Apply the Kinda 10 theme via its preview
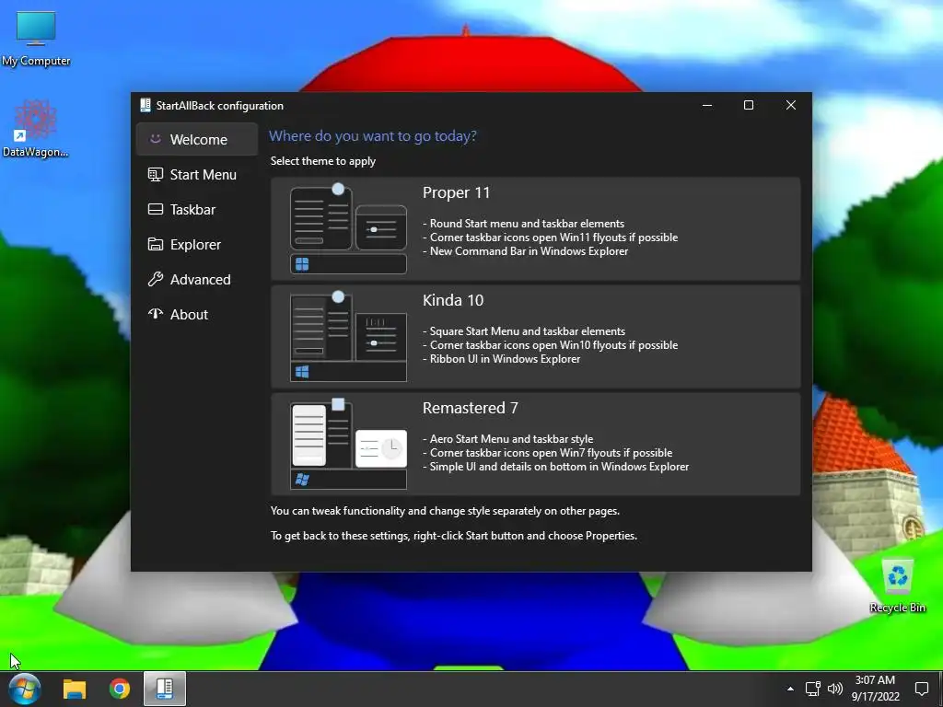Image resolution: width=943 pixels, height=707 pixels. click(348, 337)
